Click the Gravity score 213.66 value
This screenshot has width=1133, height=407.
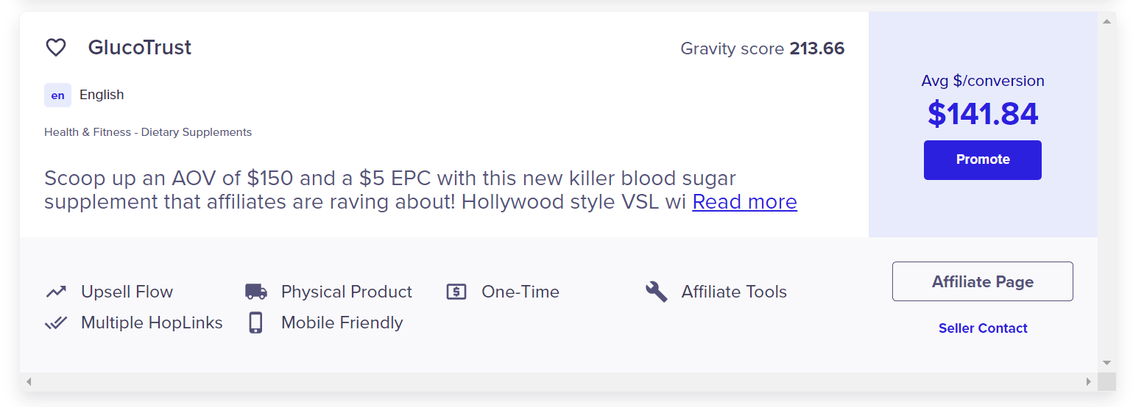[817, 49]
